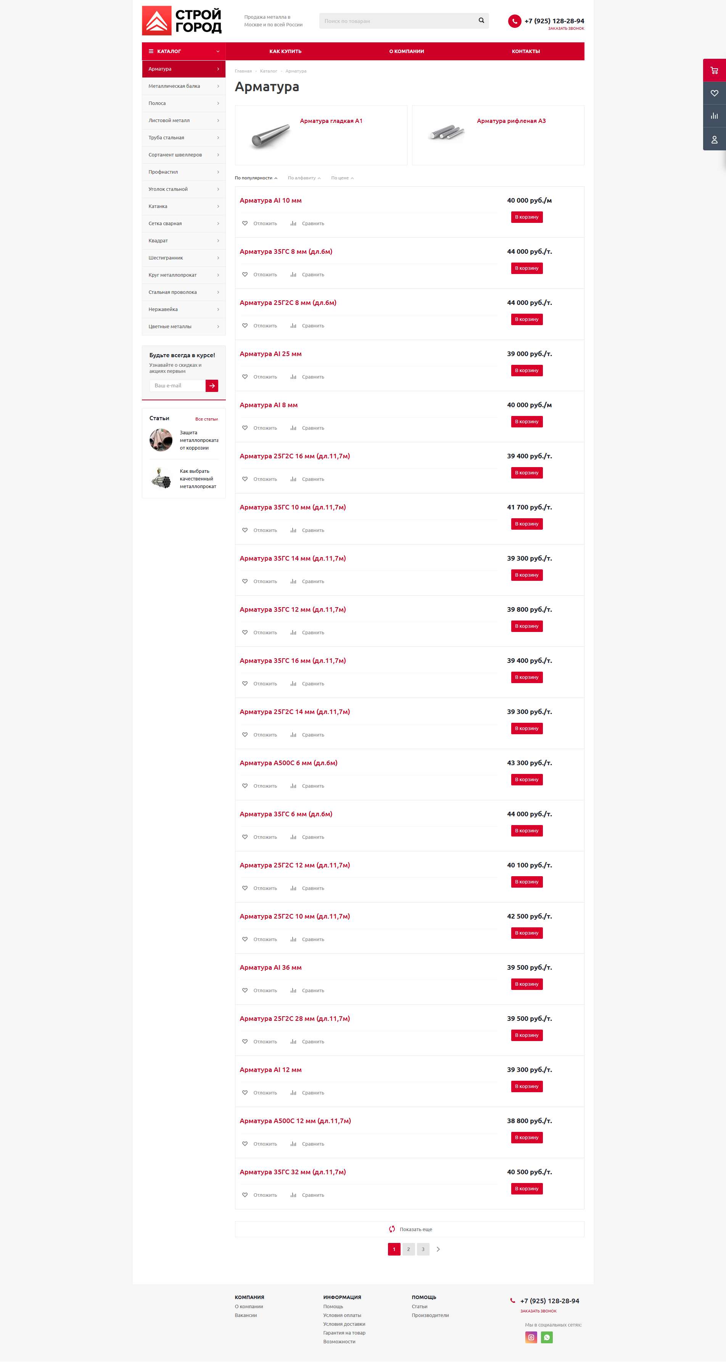Expand the Каталог dropdown menu
Screen dimensions: 726x1362
(x=184, y=51)
